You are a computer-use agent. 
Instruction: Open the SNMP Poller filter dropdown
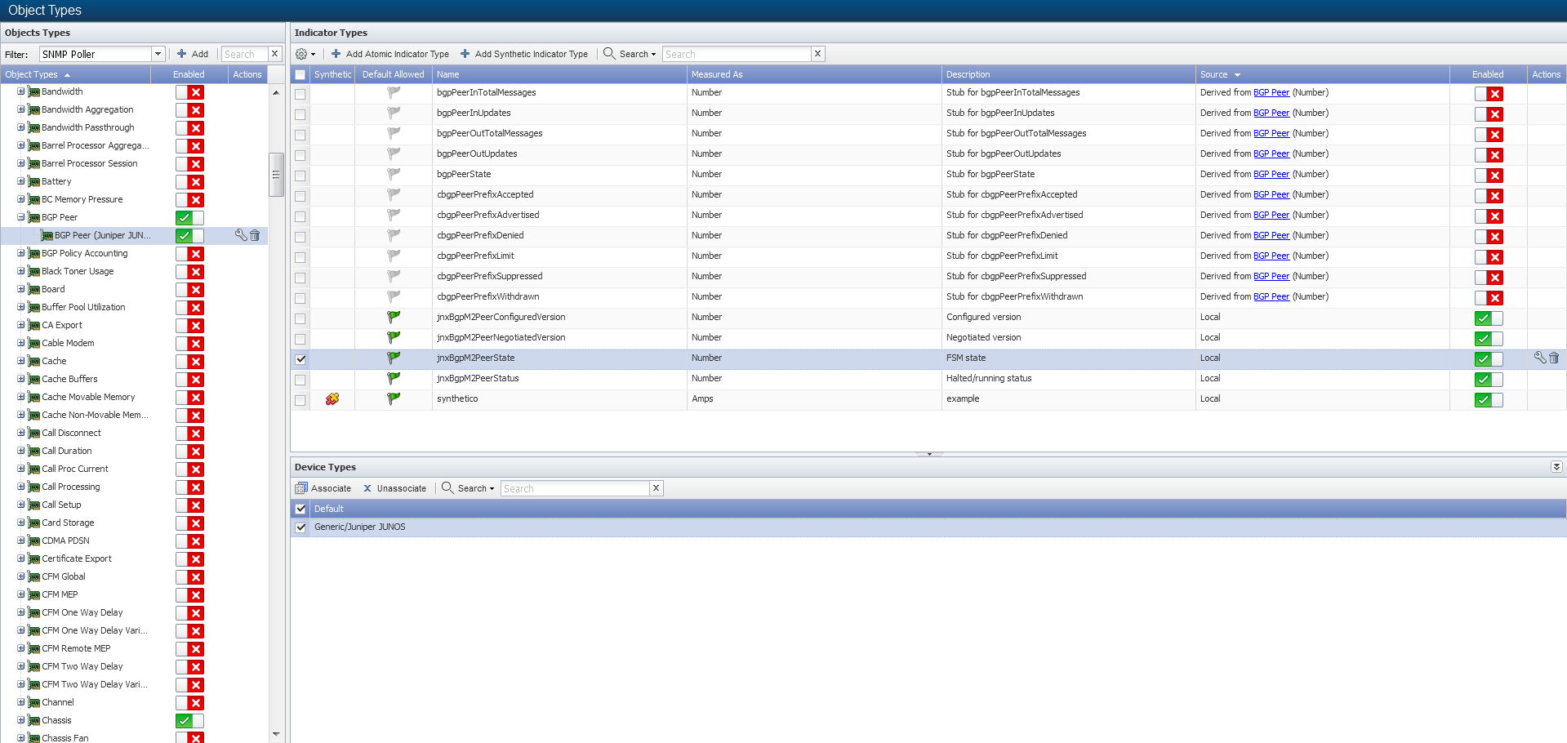[158, 54]
